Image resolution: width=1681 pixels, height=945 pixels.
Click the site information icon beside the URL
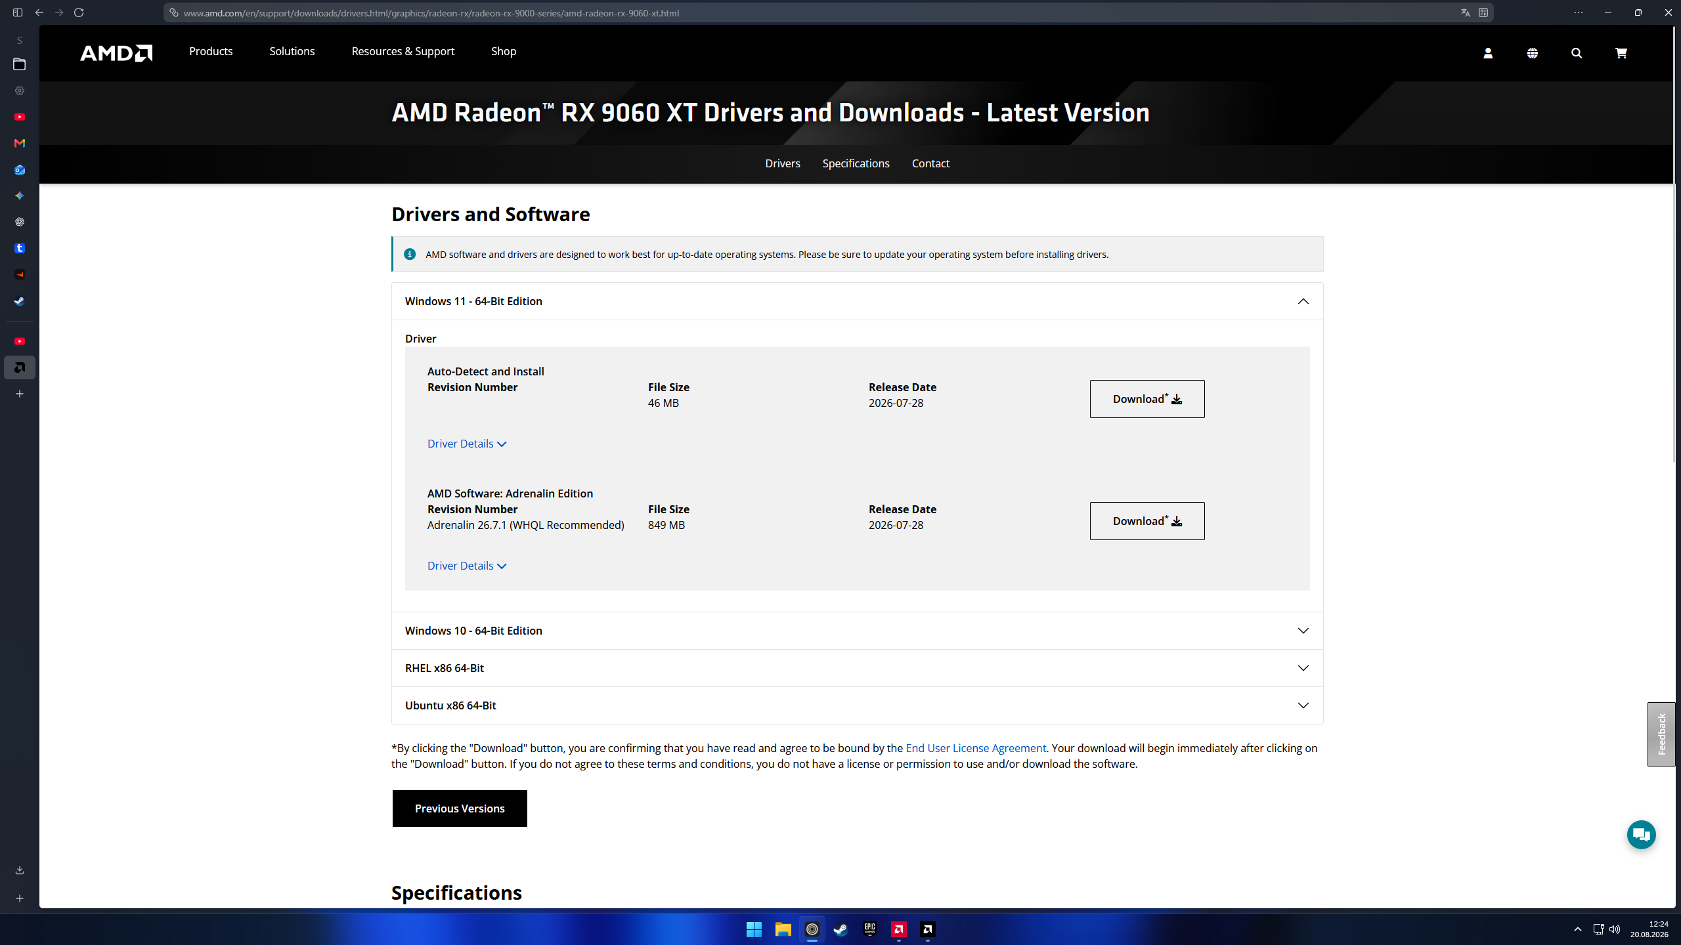(174, 12)
